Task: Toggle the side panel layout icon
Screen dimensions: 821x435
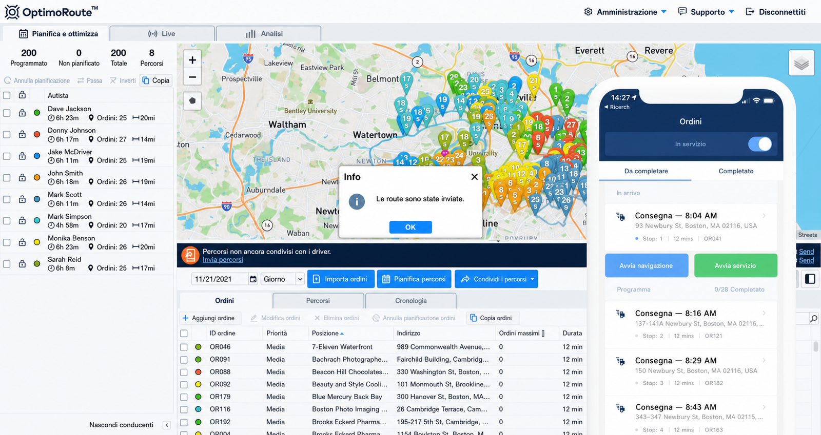Action: click(810, 279)
